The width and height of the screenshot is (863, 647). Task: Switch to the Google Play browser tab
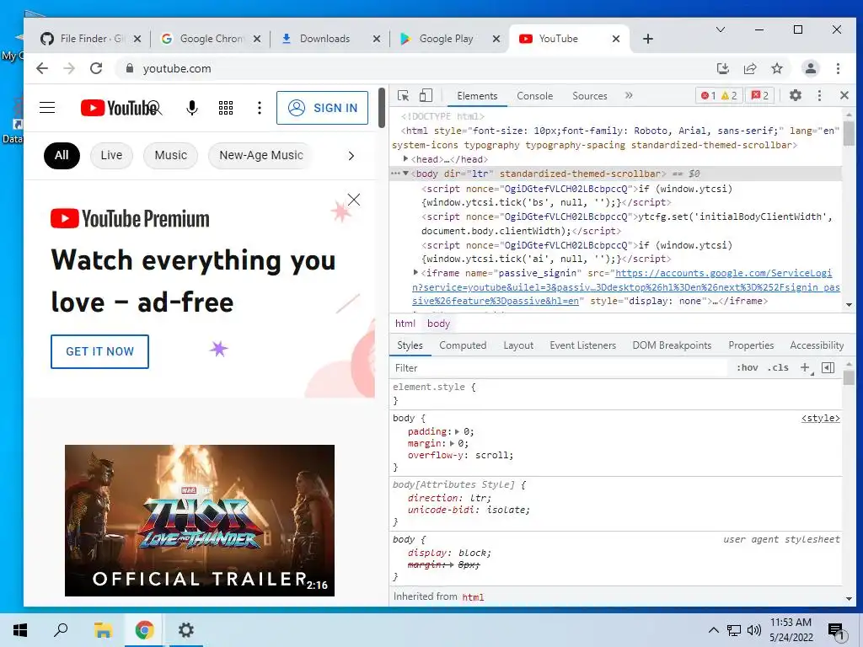[446, 39]
